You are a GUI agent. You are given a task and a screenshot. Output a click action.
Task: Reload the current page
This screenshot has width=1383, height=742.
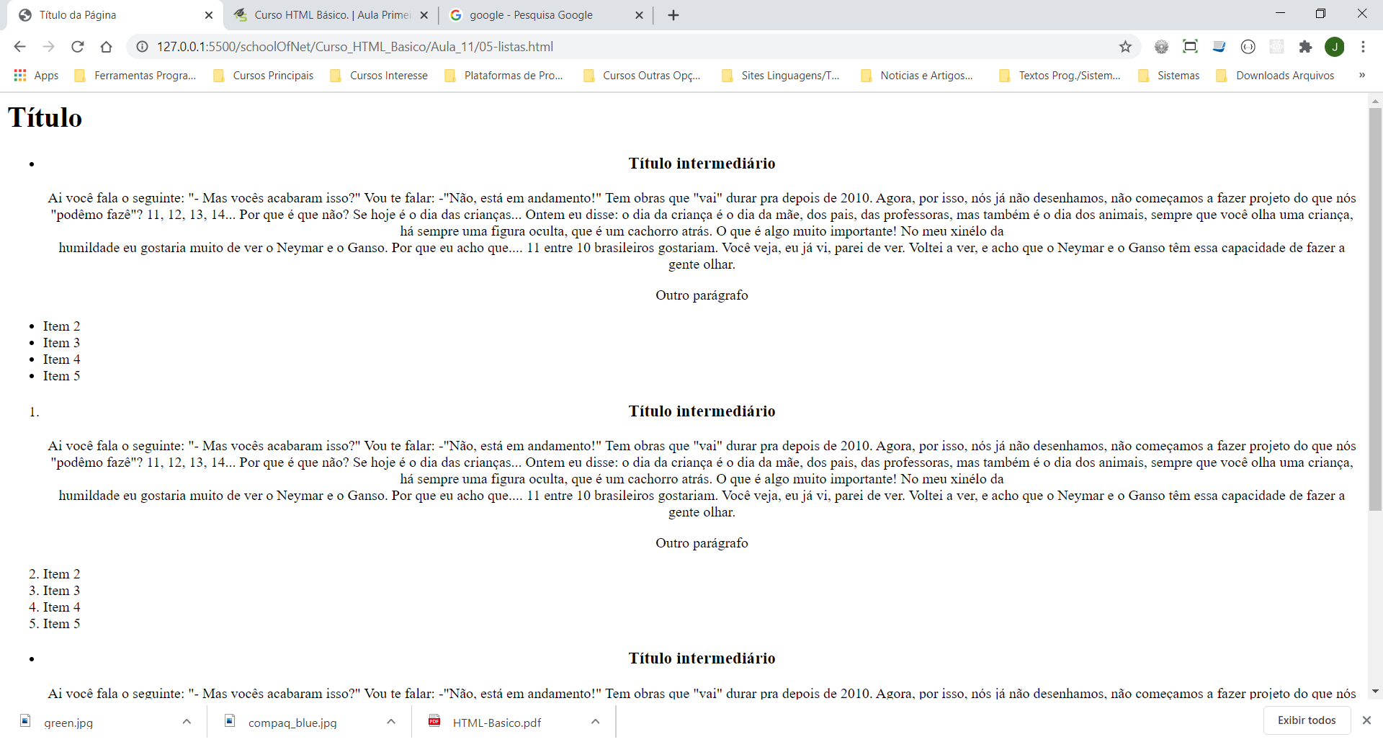tap(77, 47)
